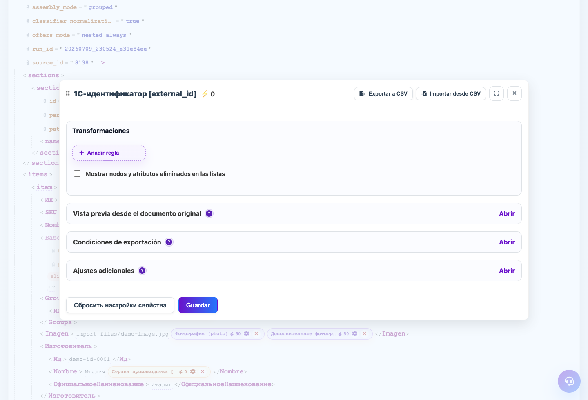Click the opening Изготовитель node
The image size is (588, 400).
click(69, 346)
